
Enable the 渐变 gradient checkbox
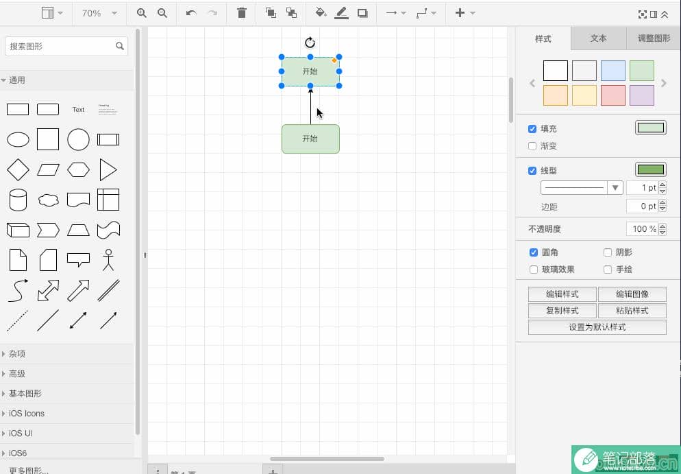tap(532, 146)
